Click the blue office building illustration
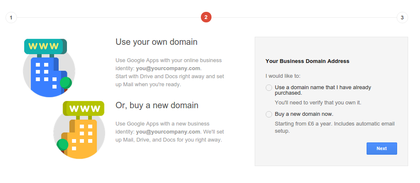 point(47,76)
